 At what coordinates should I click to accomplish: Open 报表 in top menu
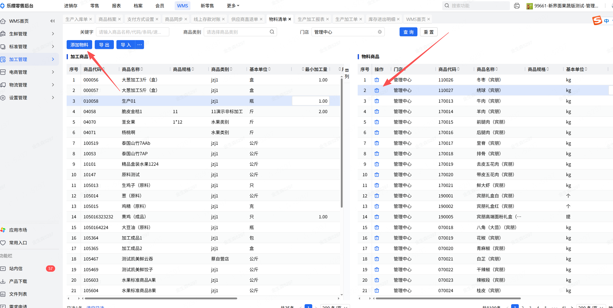tap(116, 6)
